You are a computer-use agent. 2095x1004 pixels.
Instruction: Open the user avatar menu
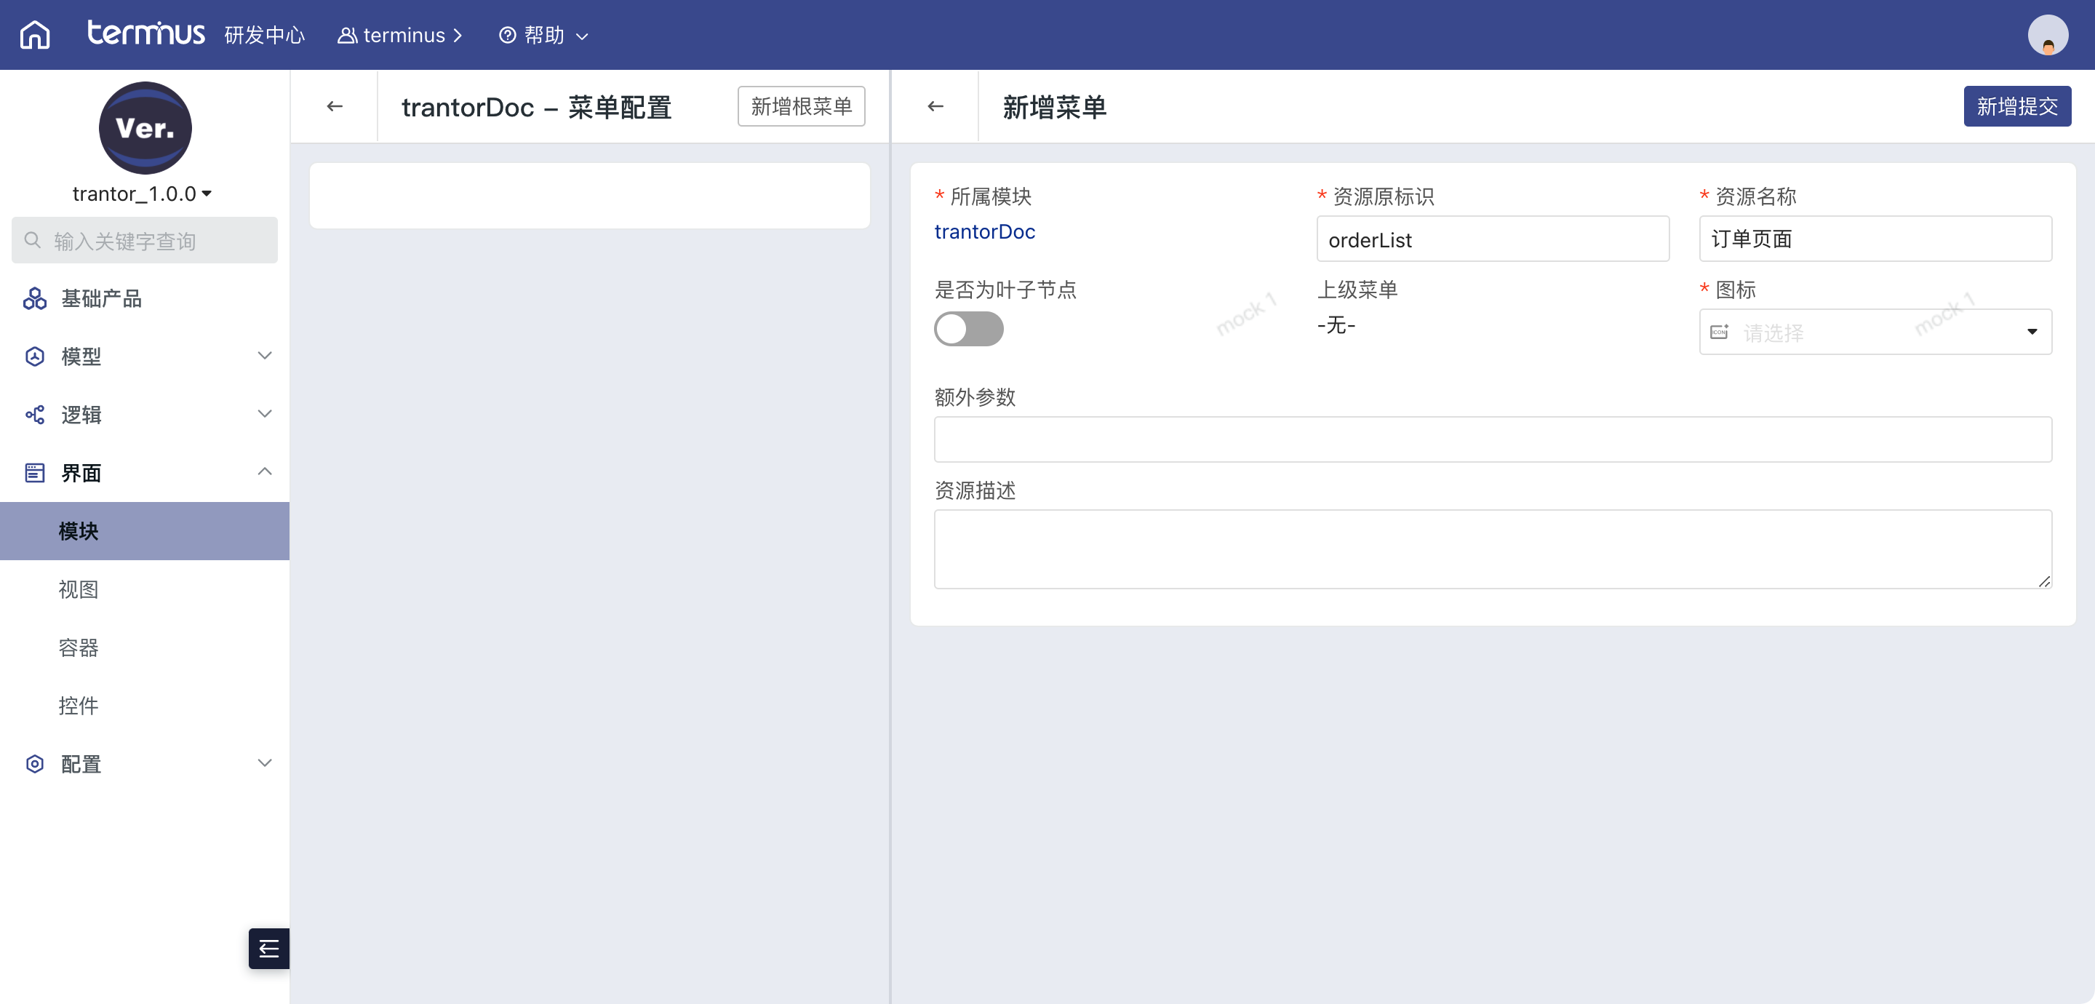(2047, 35)
